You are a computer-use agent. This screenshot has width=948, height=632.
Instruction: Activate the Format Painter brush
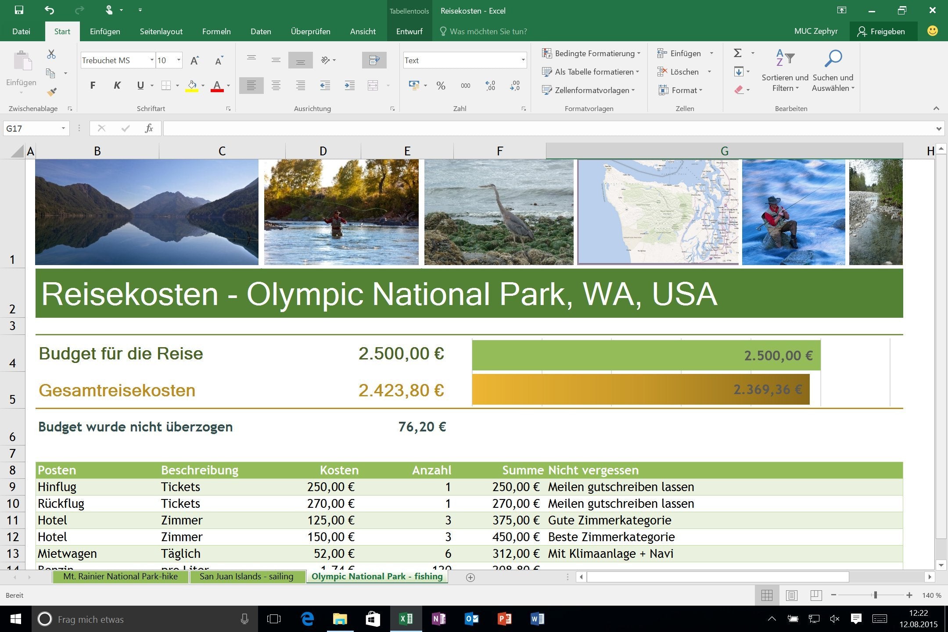click(x=51, y=92)
